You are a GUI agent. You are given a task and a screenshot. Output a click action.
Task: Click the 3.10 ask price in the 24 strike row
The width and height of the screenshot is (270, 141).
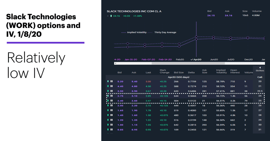pyautogui.click(x=134, y=96)
